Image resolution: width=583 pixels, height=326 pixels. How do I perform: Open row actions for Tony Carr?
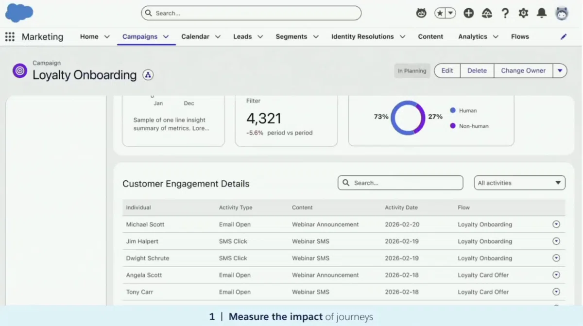[556, 292]
